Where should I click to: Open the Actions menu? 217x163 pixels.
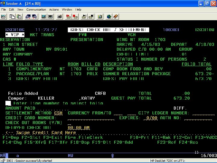[54, 9]
